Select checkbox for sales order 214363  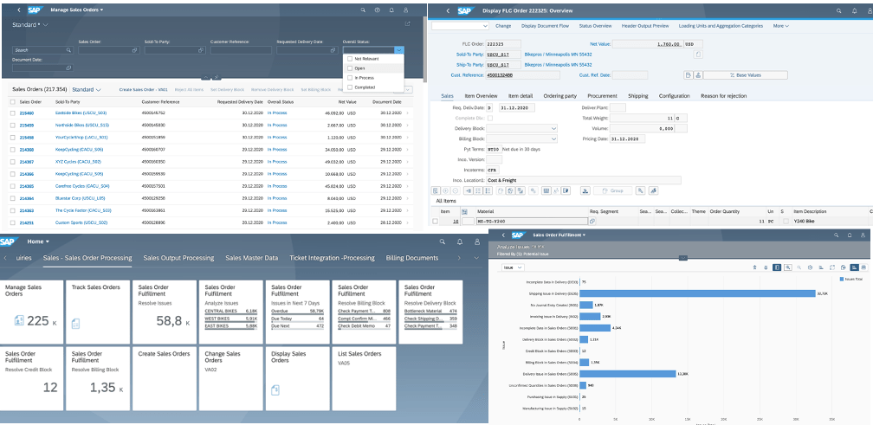click(x=12, y=211)
